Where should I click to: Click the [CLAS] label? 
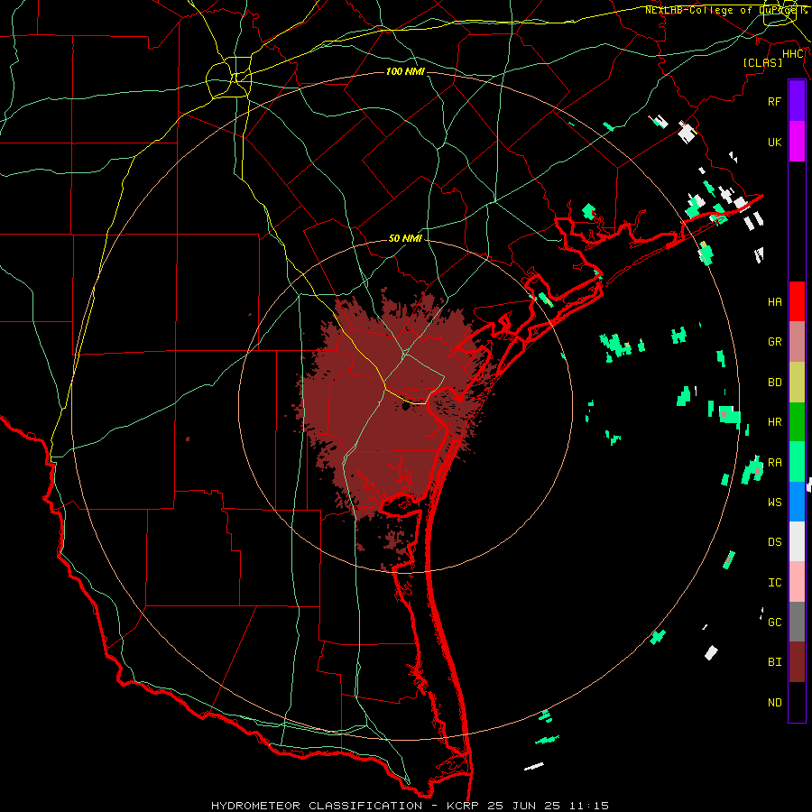[762, 62]
